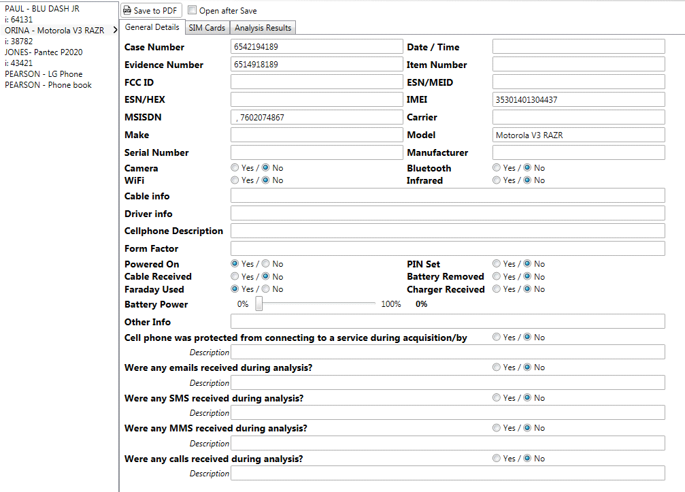Click the Description field under SMS question
685x492 pixels.
448,412
